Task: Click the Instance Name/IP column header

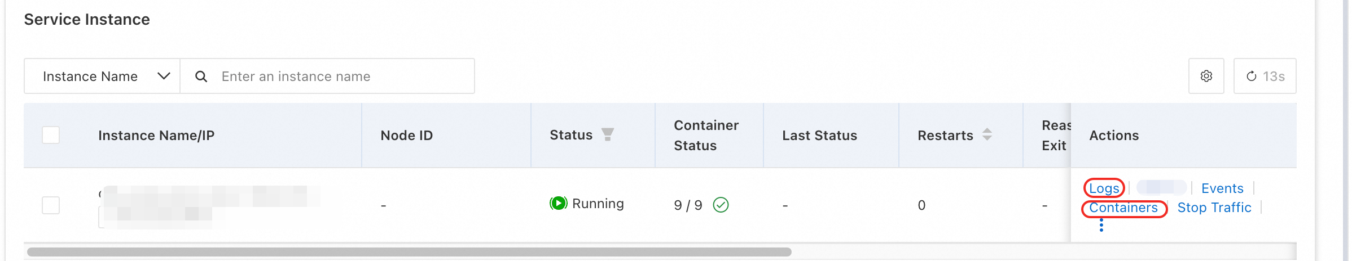Action: [156, 136]
